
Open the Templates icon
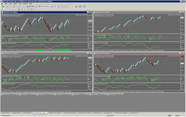tap(84, 6)
